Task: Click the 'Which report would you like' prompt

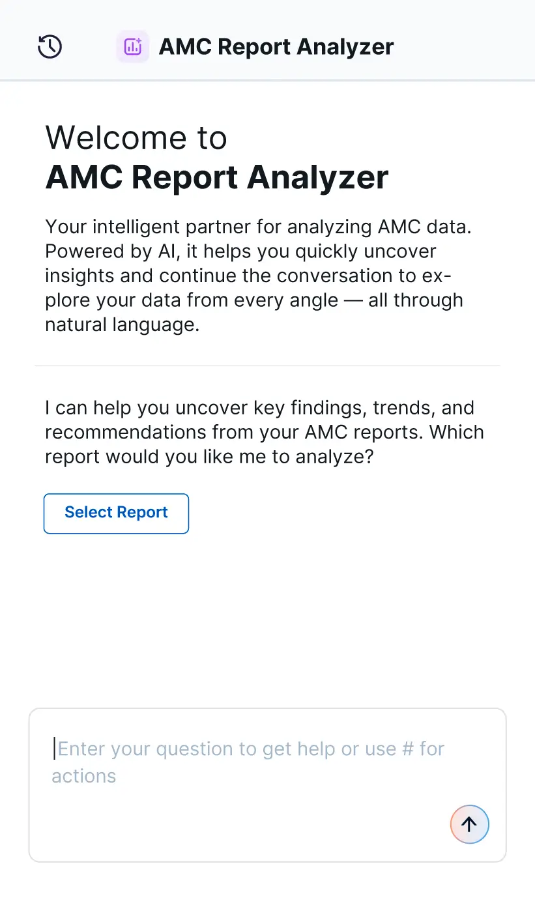Action: (209, 456)
